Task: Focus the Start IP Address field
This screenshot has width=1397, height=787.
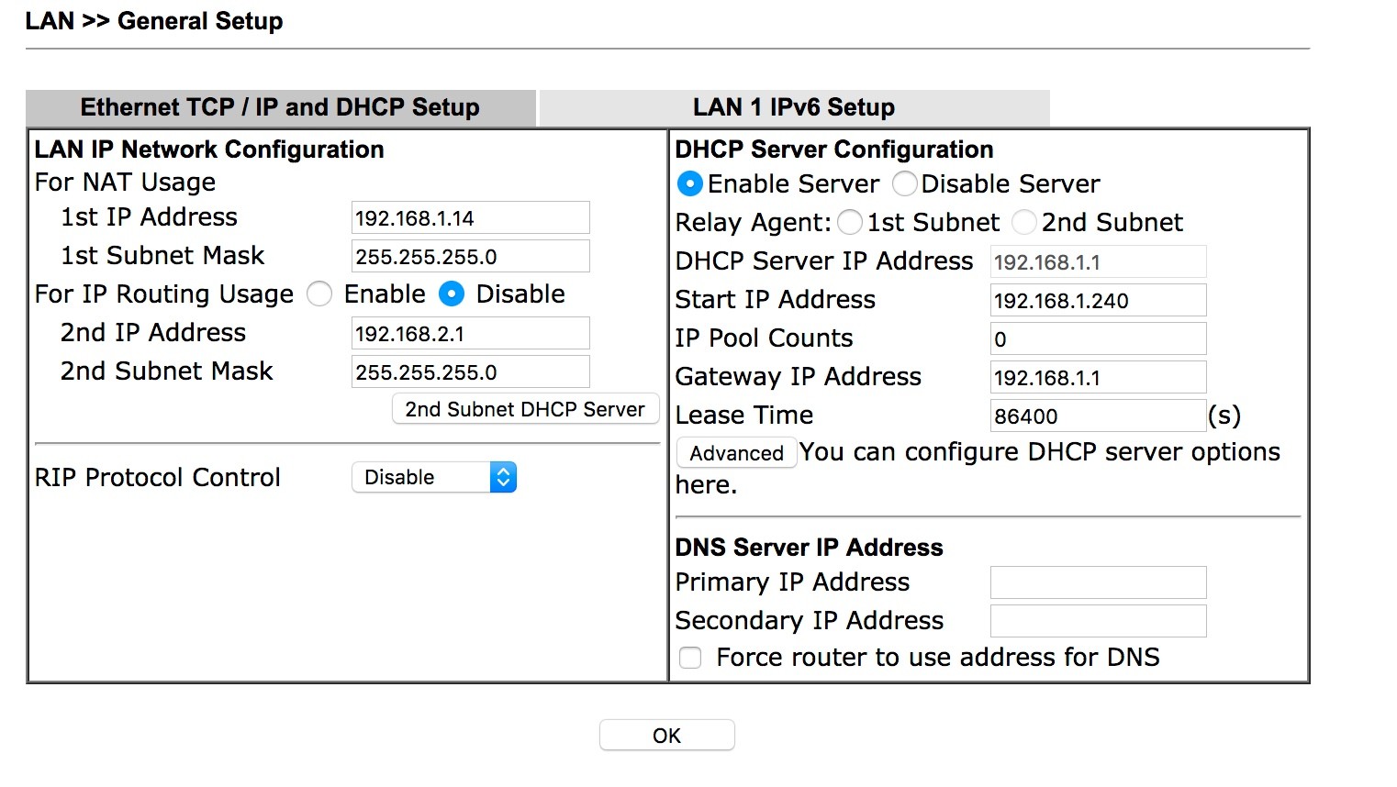Action: coord(1098,301)
